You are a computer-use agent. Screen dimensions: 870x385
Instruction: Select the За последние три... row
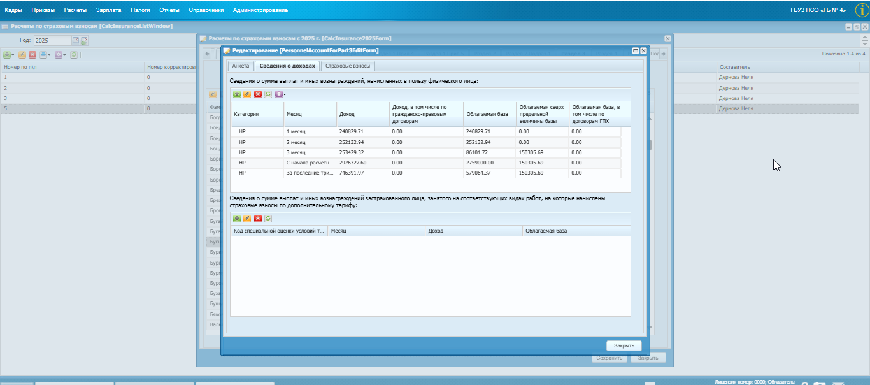pos(425,173)
